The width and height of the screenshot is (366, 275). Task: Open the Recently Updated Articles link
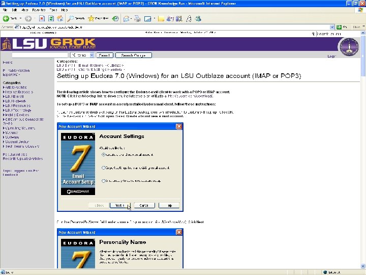[23, 158]
